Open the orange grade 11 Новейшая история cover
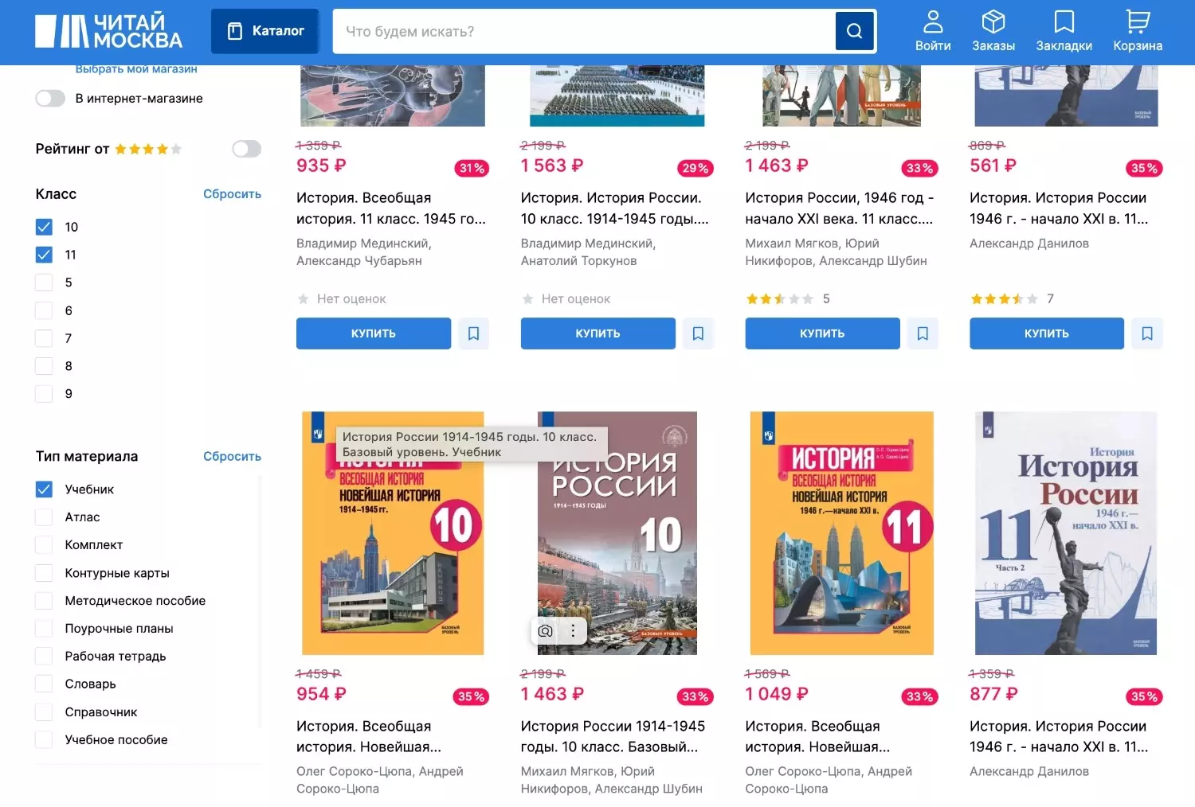 pos(842,533)
